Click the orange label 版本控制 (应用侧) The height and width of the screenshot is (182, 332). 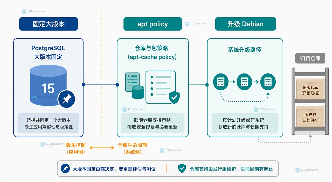(76, 149)
